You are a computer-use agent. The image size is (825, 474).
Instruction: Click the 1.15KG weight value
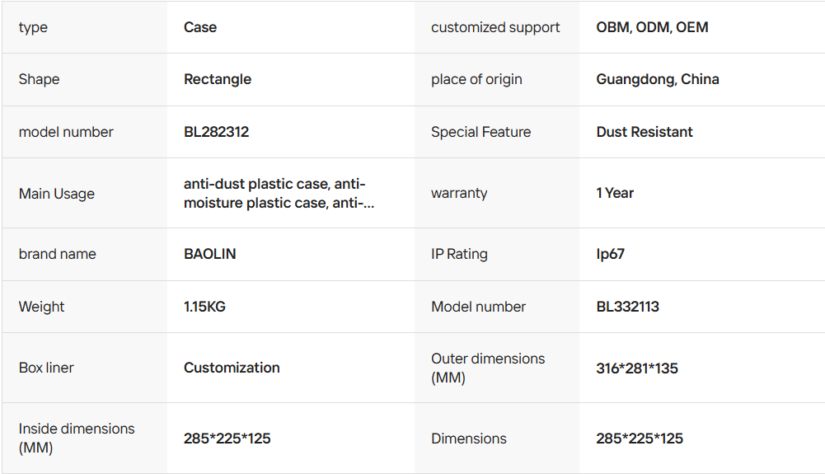pyautogui.click(x=204, y=307)
